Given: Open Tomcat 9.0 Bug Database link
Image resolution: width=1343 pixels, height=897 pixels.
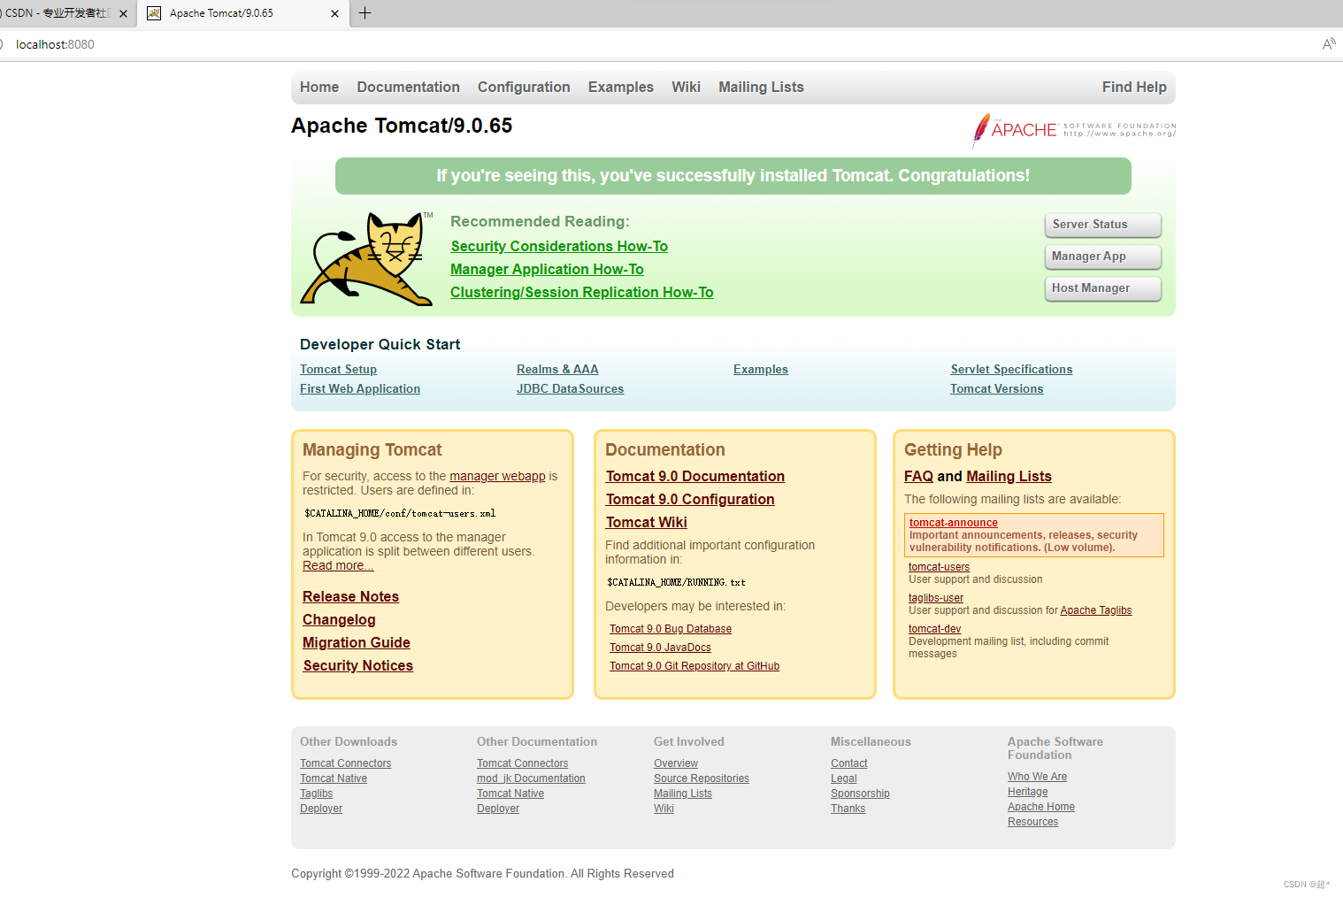Looking at the screenshot, I should 671,629.
